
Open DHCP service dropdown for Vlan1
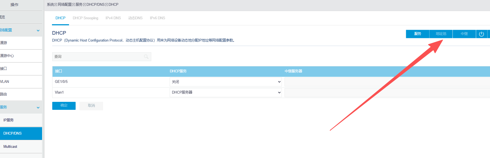[x=225, y=92]
